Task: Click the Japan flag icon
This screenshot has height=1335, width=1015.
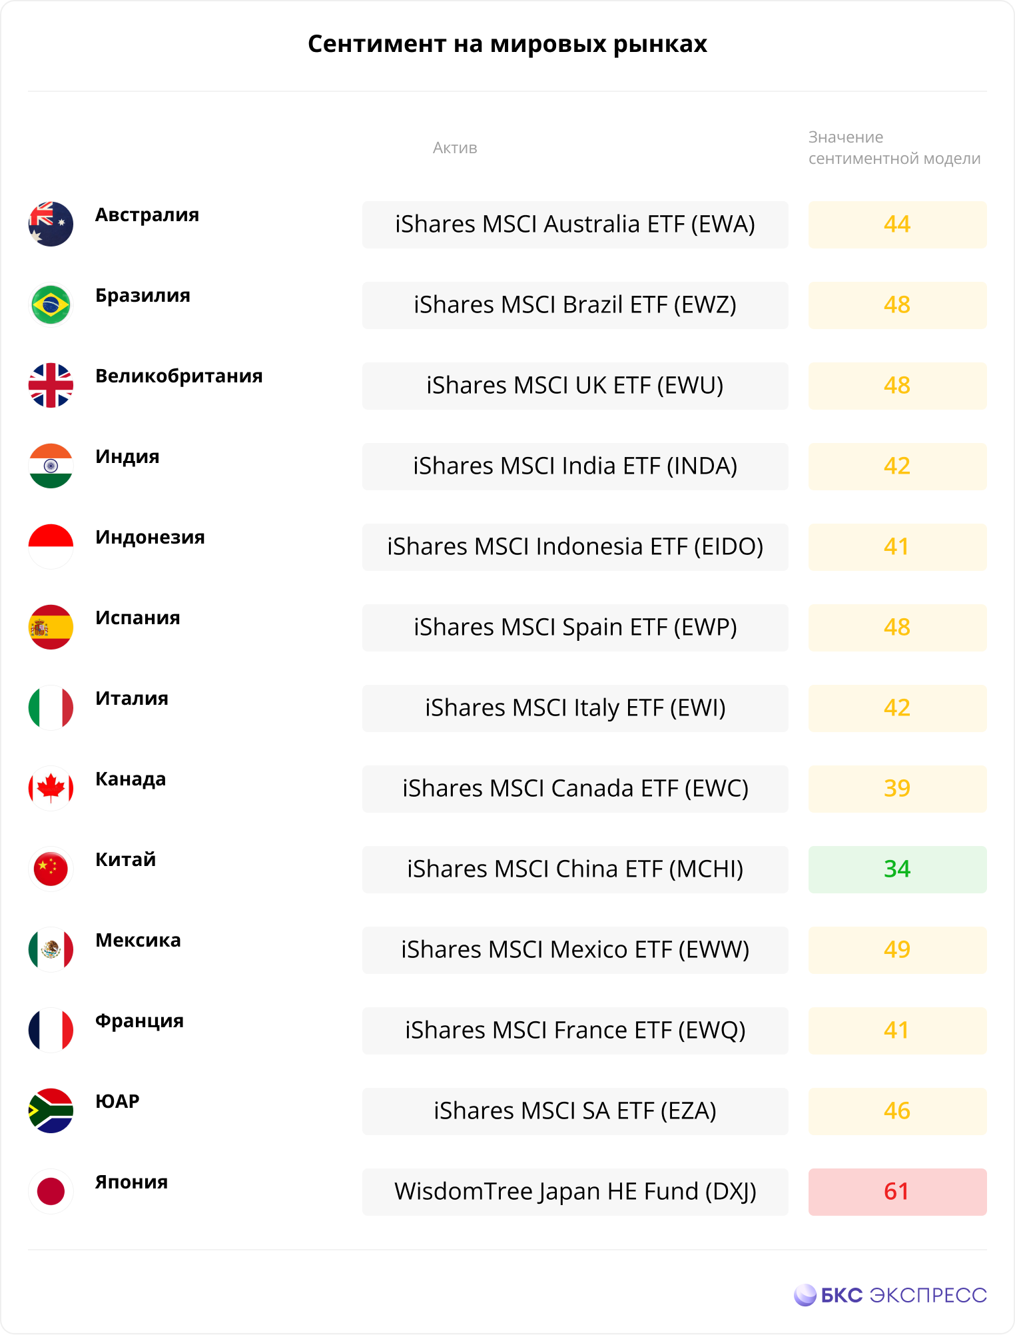Action: (51, 1191)
